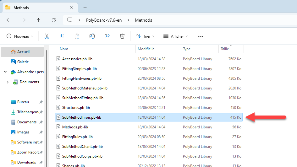Click the Galerie icon in sidebar
The height and width of the screenshot is (167, 297).
[x=13, y=62]
